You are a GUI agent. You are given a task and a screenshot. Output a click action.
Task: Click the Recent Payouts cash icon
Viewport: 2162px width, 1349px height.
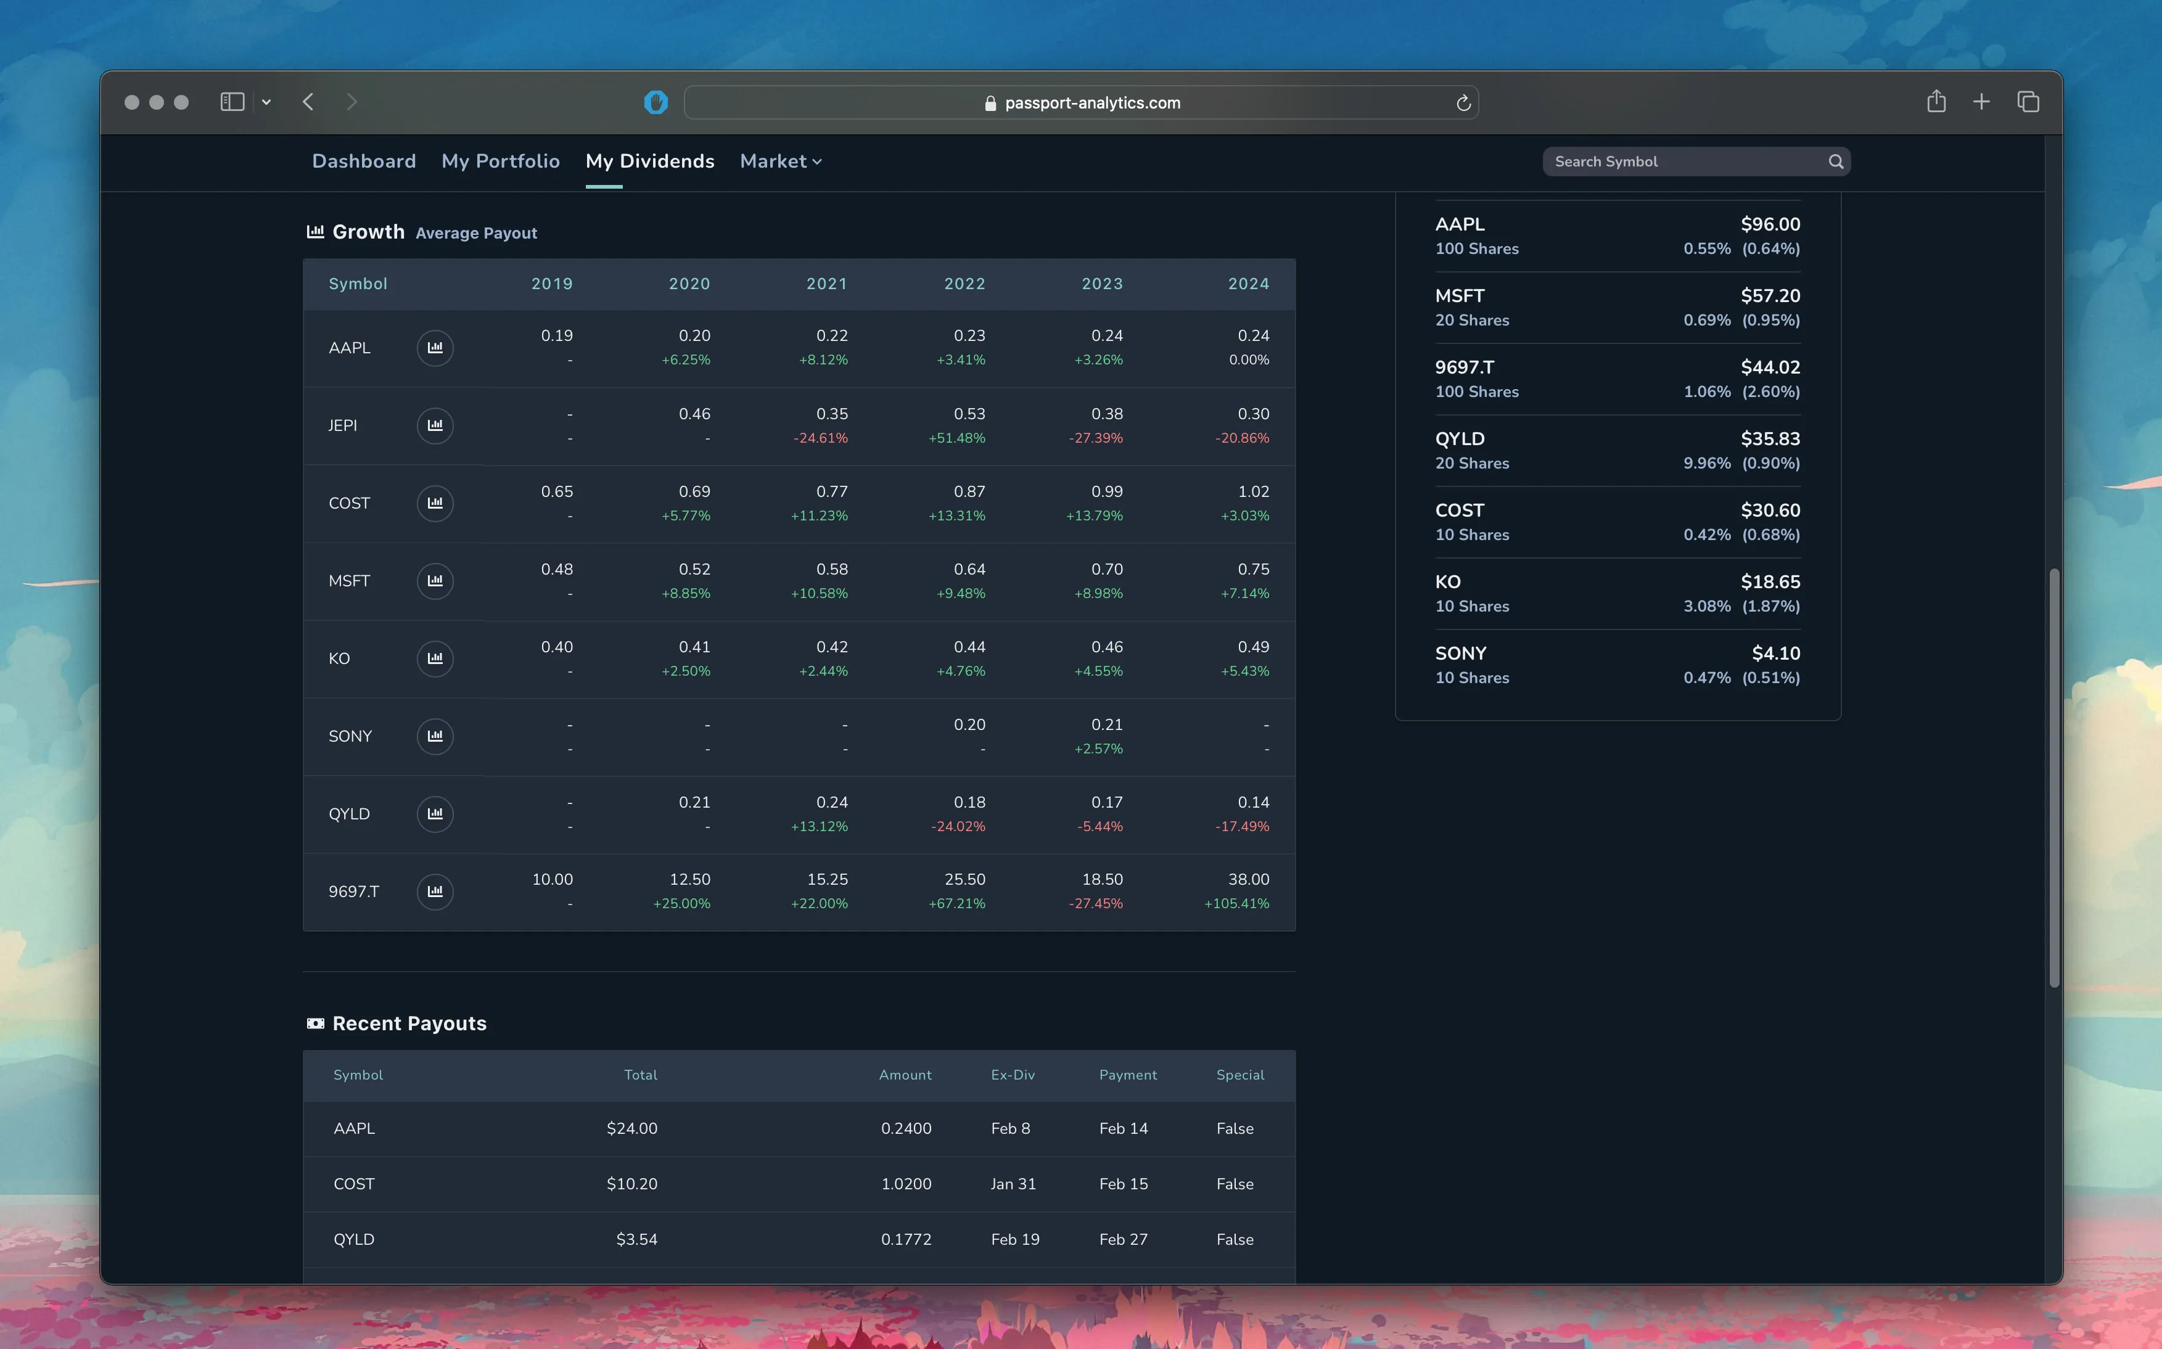(x=315, y=1023)
